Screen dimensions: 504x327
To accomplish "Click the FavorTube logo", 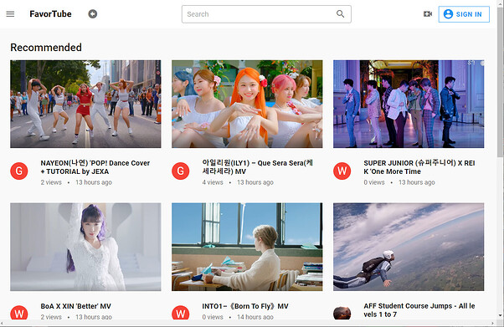I will pyautogui.click(x=50, y=14).
